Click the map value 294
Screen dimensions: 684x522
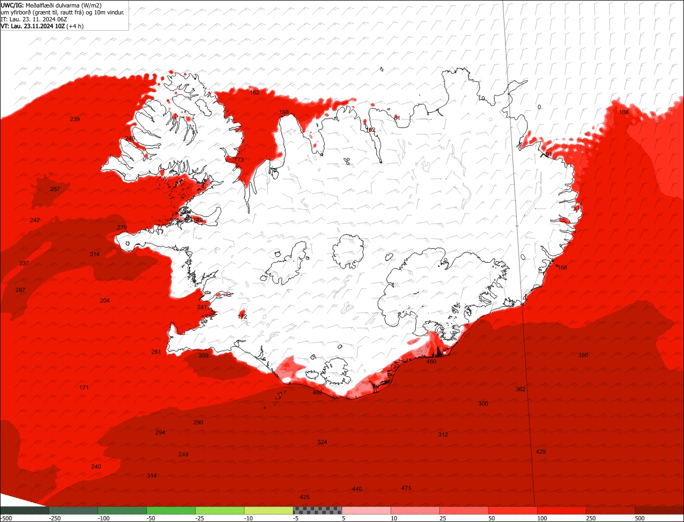[x=160, y=432]
